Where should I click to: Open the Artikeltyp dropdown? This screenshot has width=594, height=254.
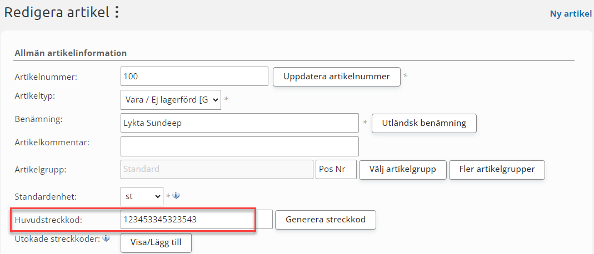tap(171, 100)
